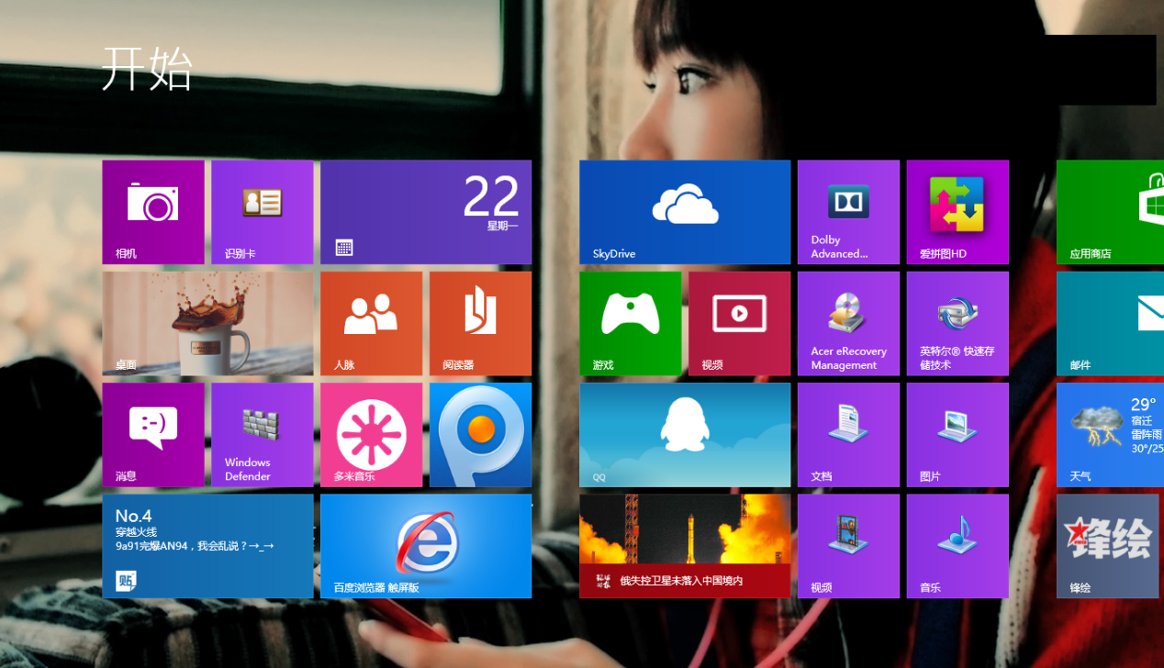Viewport: 1164px width, 668px height.
Task: Open the 识别卡 card reader tile
Action: click(263, 212)
